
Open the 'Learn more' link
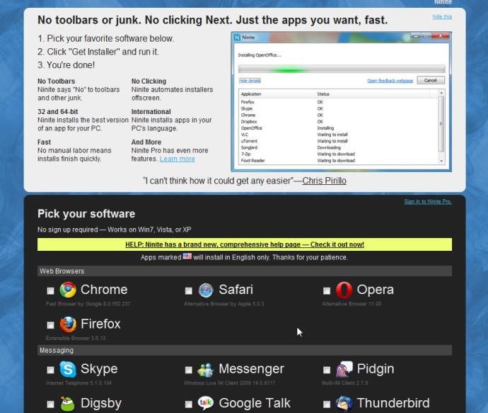pos(177,159)
